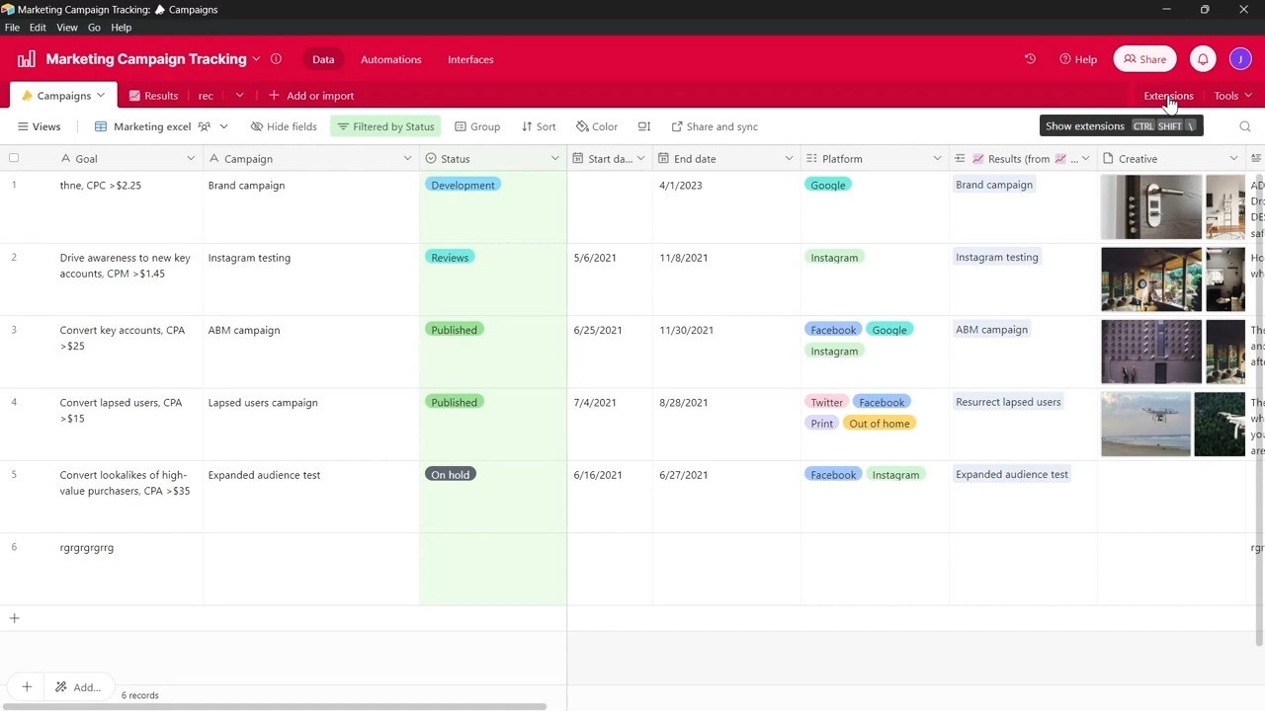Screen dimensions: 1265x711
Task: Switch to the rec table tab
Action: click(206, 96)
